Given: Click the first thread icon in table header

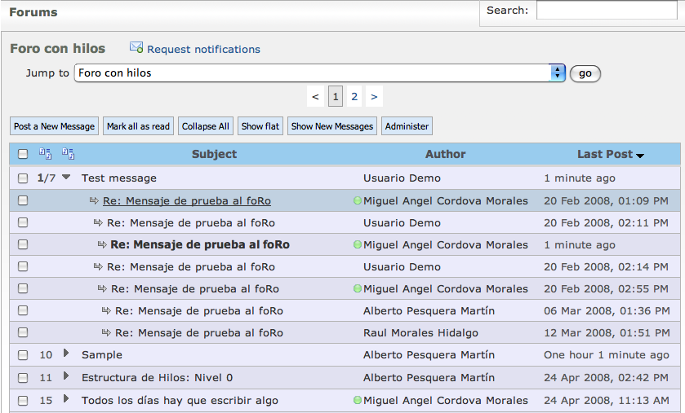Looking at the screenshot, I should (46, 154).
